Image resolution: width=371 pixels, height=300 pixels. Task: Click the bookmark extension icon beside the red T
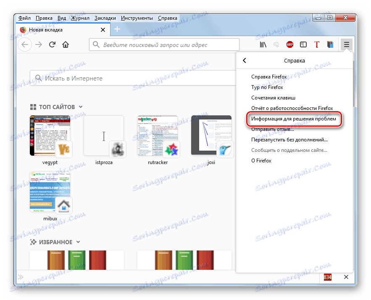coord(330,44)
